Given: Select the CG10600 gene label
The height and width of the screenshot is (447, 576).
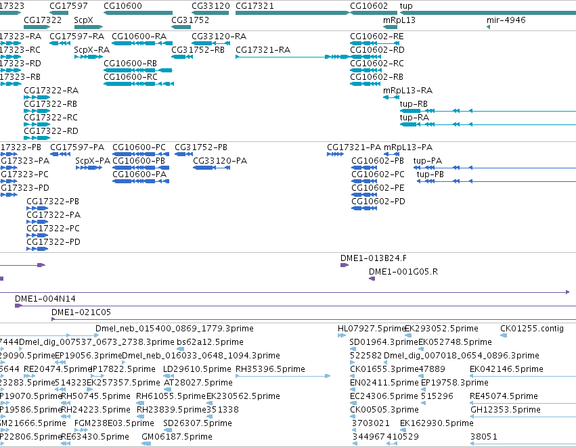Looking at the screenshot, I should pyautogui.click(x=123, y=6).
